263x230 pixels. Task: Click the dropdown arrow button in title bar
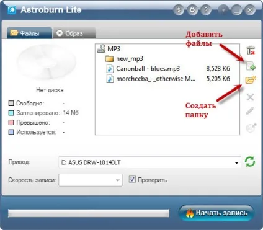pos(223,10)
